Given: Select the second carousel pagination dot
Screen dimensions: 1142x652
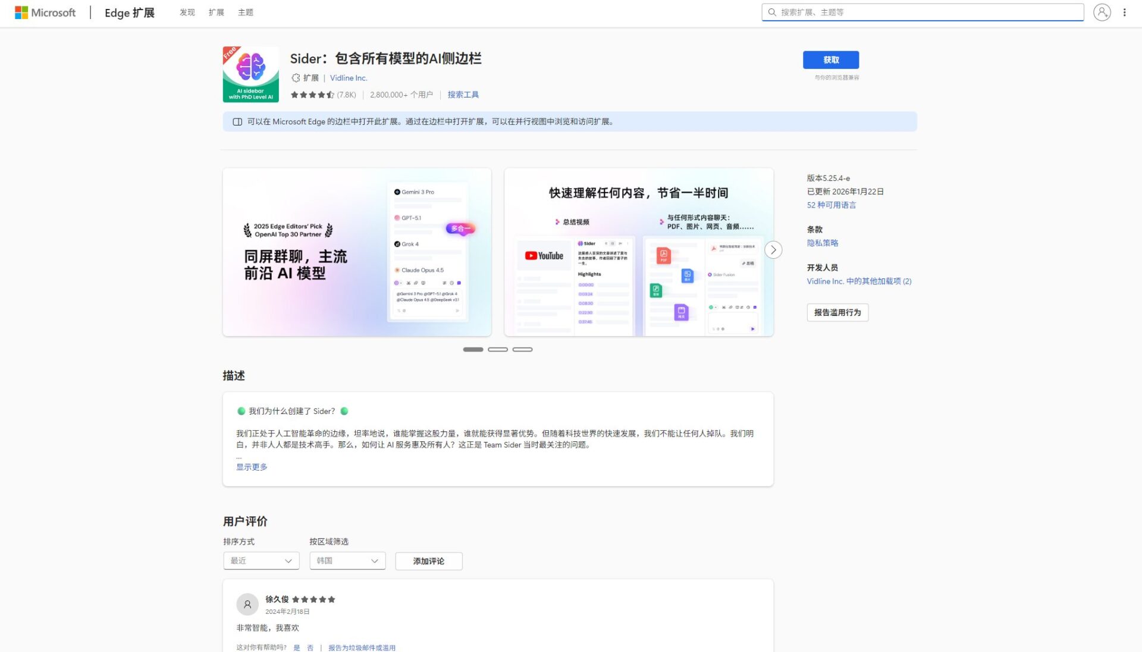Looking at the screenshot, I should [x=498, y=349].
